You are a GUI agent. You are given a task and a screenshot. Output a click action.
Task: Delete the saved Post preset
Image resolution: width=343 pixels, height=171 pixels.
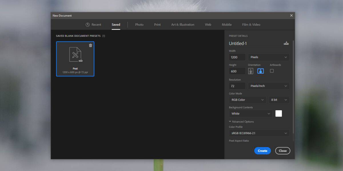point(91,45)
